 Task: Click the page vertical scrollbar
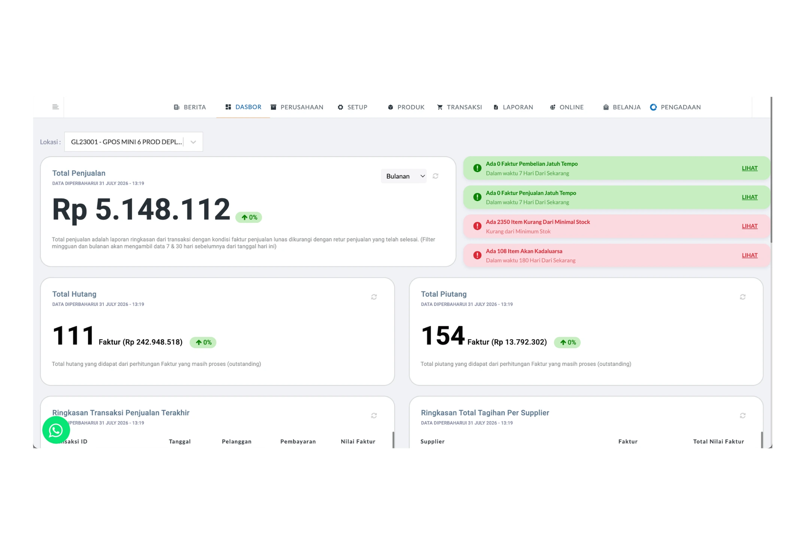pos(771,170)
